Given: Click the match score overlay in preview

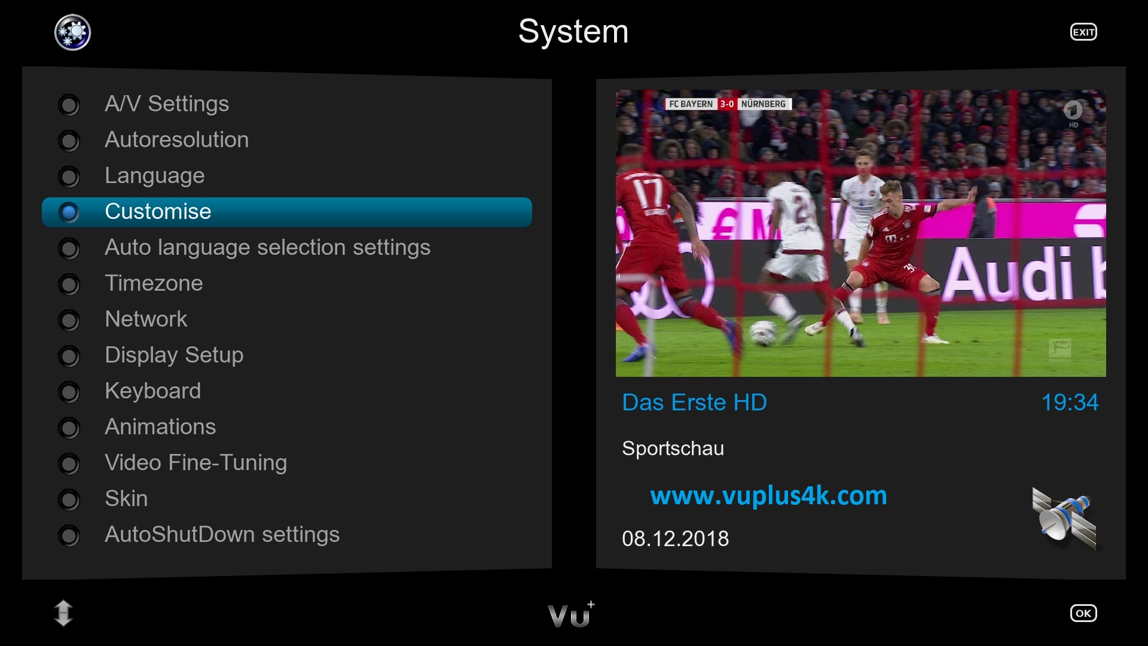Looking at the screenshot, I should (728, 104).
